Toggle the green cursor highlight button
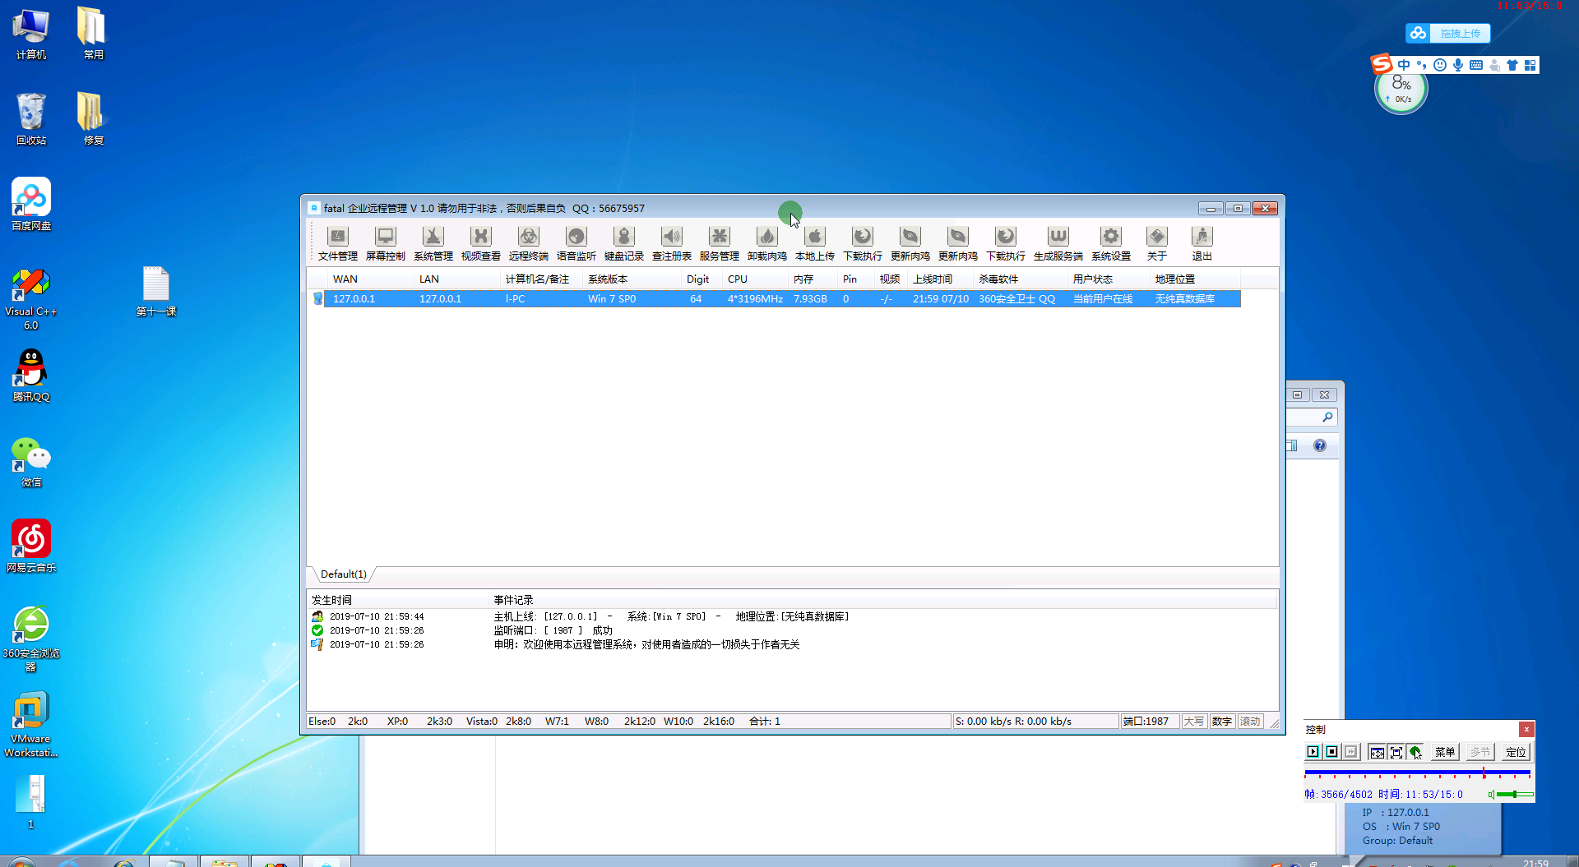Viewport: 1579px width, 867px height. pos(1415,752)
